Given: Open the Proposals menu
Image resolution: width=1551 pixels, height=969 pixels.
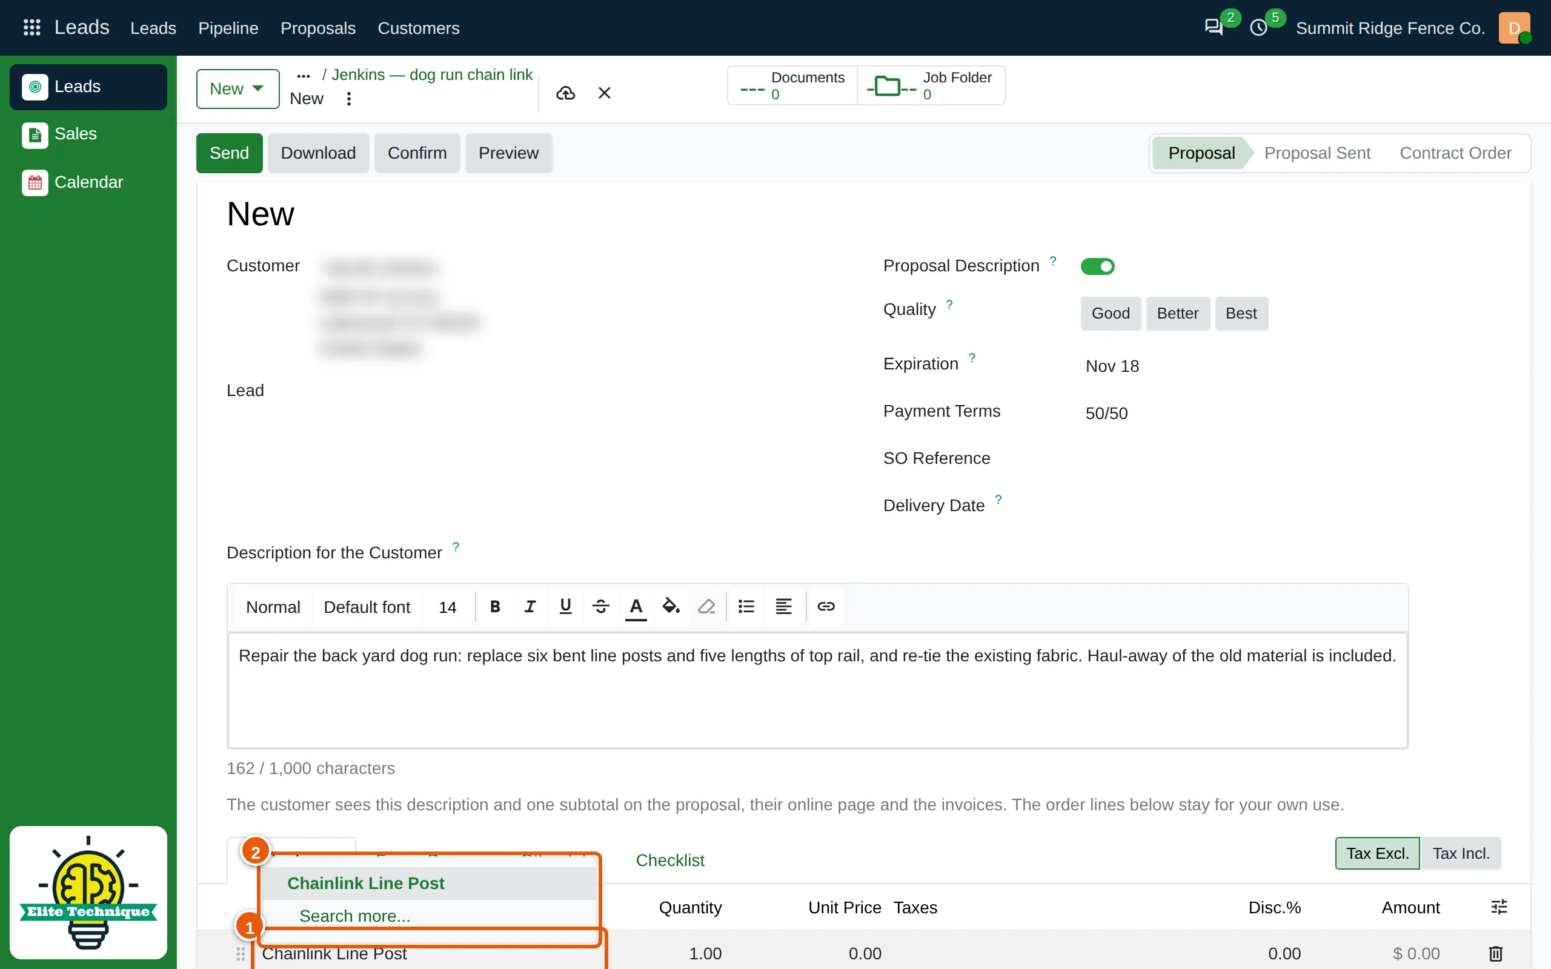Looking at the screenshot, I should pos(318,28).
